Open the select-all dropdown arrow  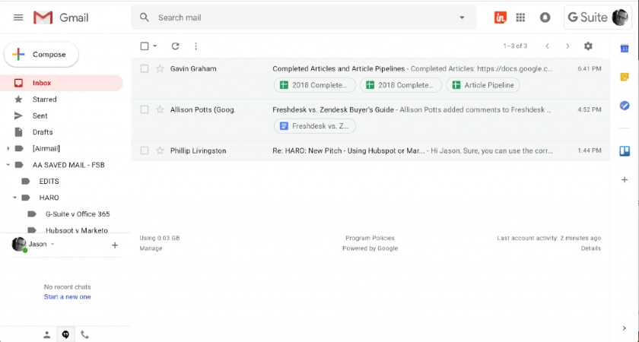[x=155, y=46]
